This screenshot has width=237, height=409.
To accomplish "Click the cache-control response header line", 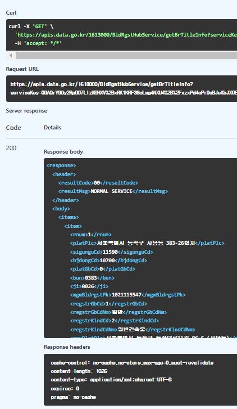I will 132,363.
